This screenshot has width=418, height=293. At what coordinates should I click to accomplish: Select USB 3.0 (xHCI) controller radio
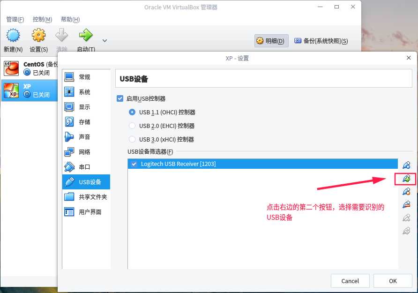pyautogui.click(x=132, y=139)
